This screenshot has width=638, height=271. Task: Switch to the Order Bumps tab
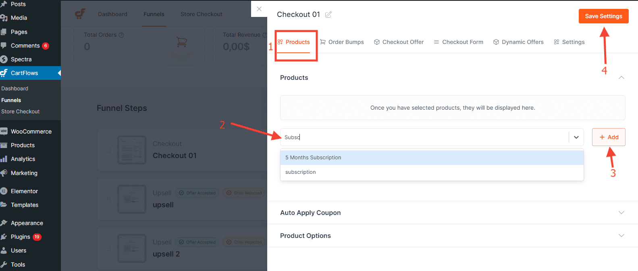(342, 42)
